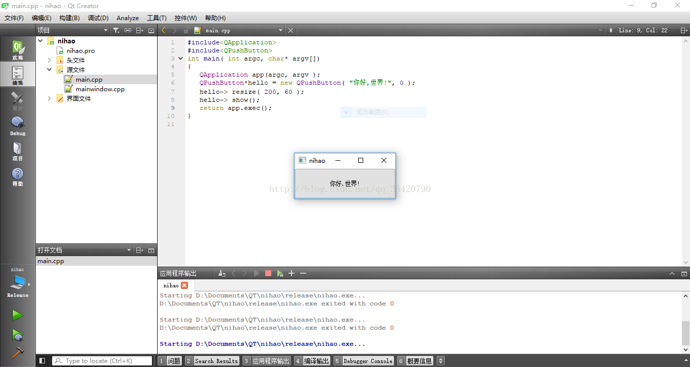
Task: Open the 文件(F) menu
Action: pyautogui.click(x=14, y=18)
